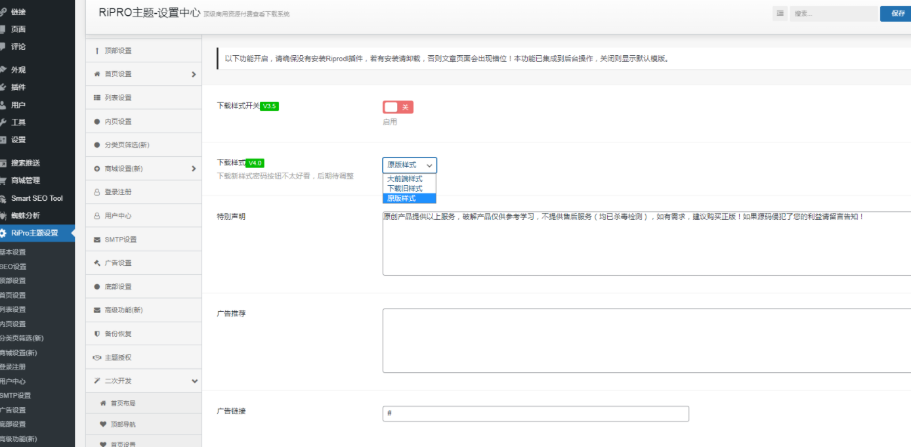Click the magic wand icon beside 二次开发
The width and height of the screenshot is (911, 447).
97,381
